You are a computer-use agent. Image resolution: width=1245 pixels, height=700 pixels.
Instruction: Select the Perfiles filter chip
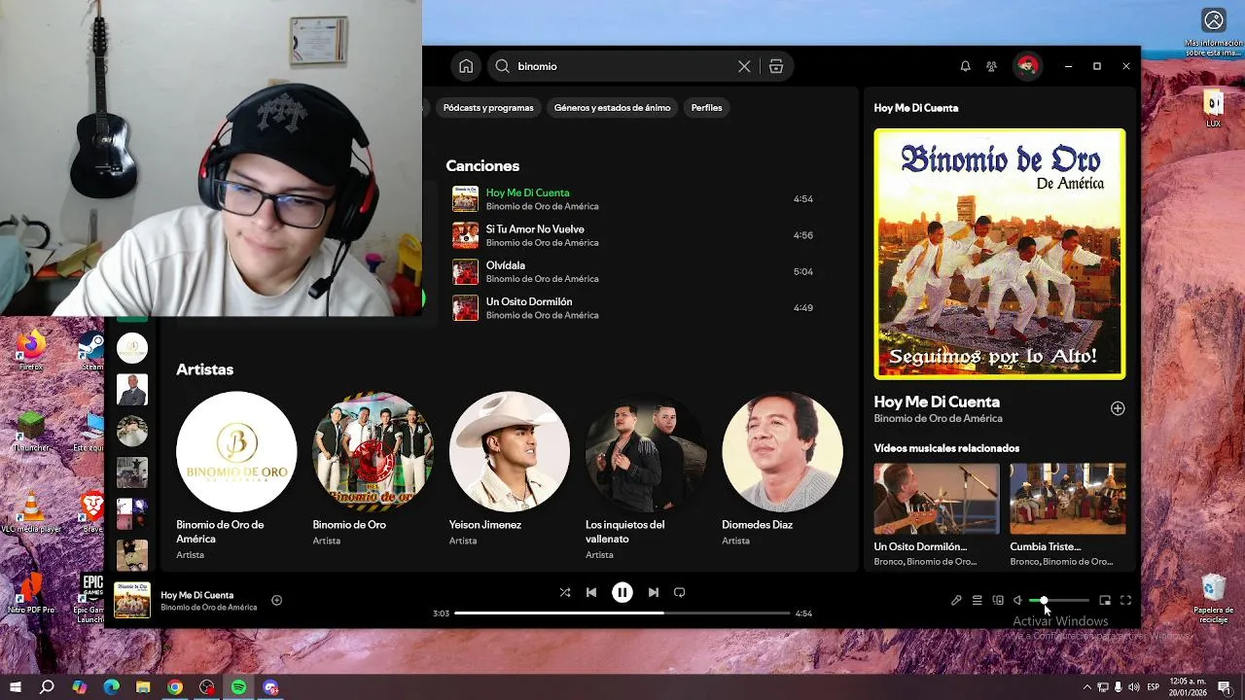[x=706, y=108]
